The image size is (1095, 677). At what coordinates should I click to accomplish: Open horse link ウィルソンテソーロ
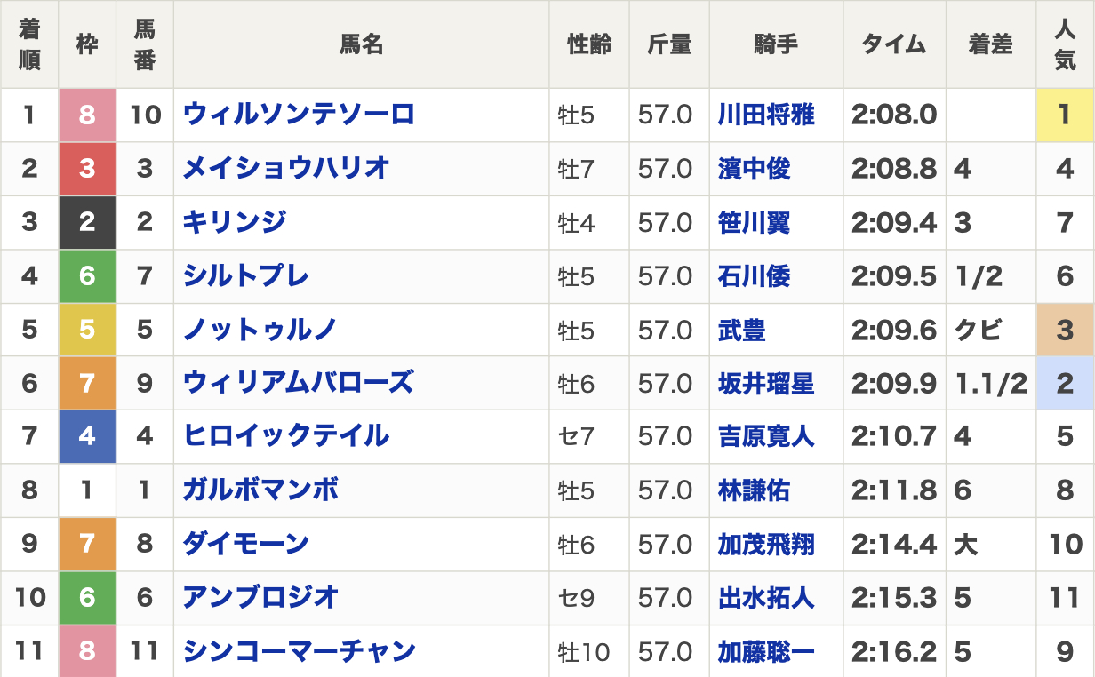299,115
